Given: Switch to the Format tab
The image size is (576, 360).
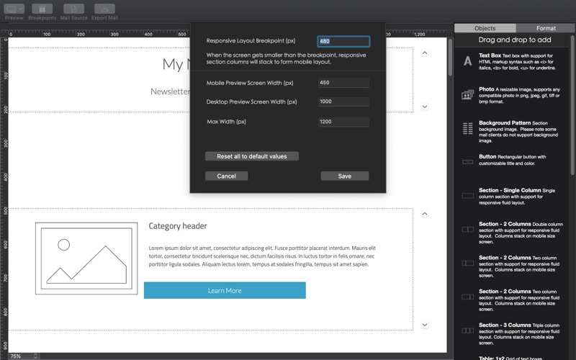Looking at the screenshot, I should point(546,28).
